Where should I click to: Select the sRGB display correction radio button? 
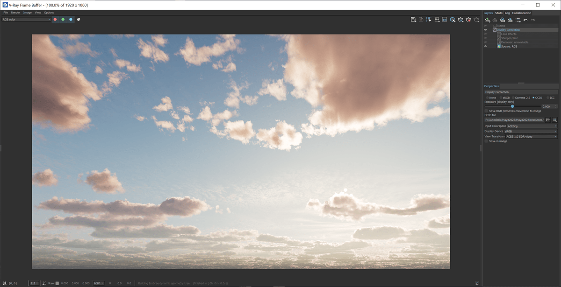tap(501, 98)
